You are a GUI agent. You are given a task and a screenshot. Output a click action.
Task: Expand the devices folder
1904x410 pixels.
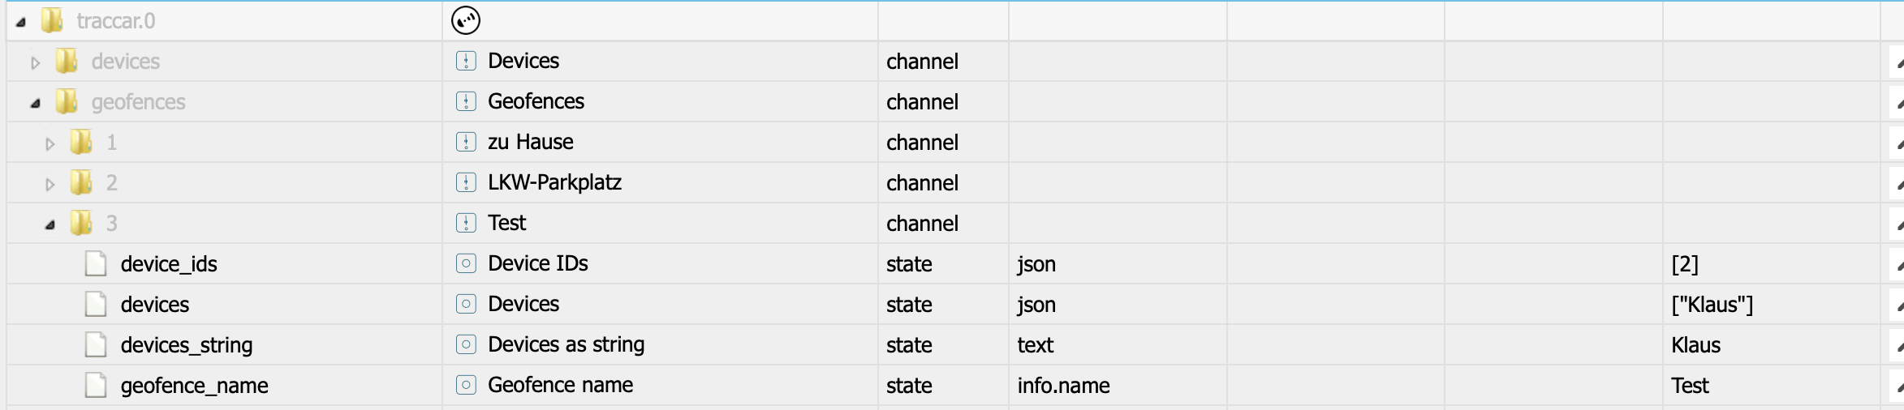(x=35, y=62)
